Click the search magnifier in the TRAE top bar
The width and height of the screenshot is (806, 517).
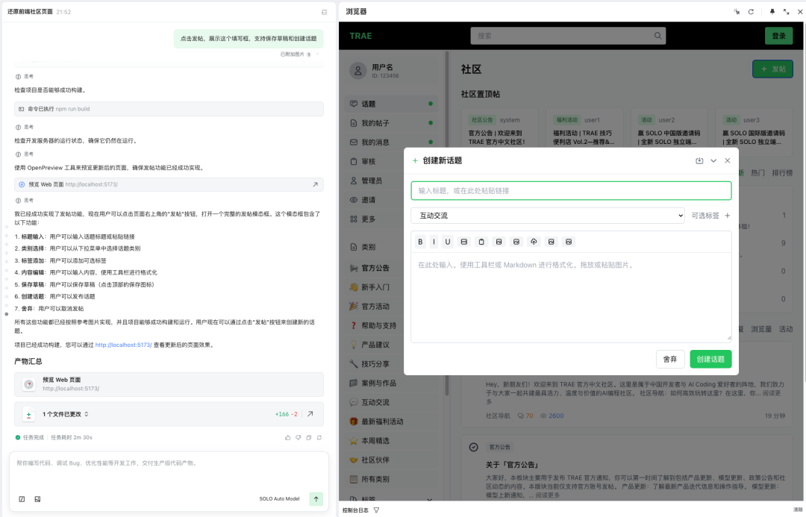point(657,35)
